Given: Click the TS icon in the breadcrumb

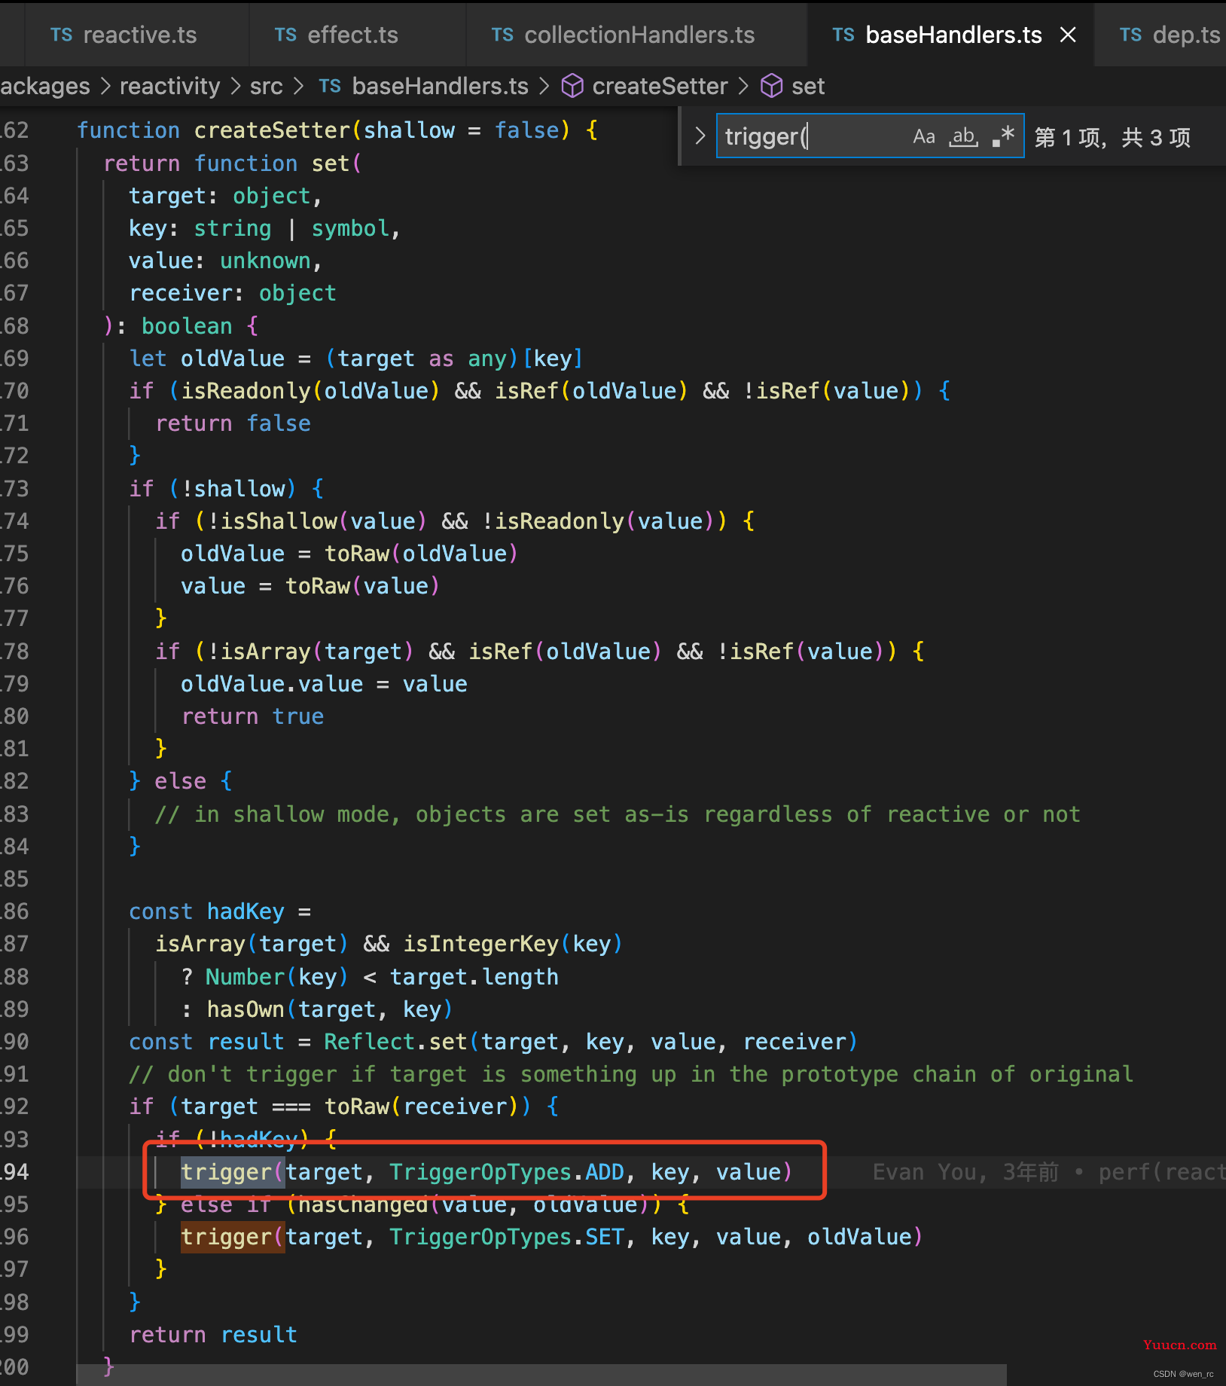Looking at the screenshot, I should 330,86.
